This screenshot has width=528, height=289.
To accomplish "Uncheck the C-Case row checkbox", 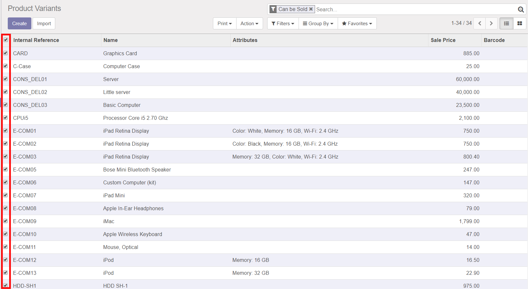I will coord(5,66).
